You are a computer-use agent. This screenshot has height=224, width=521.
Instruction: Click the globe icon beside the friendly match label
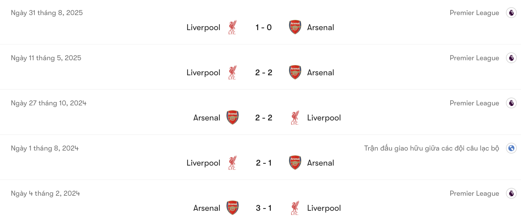[511, 148]
